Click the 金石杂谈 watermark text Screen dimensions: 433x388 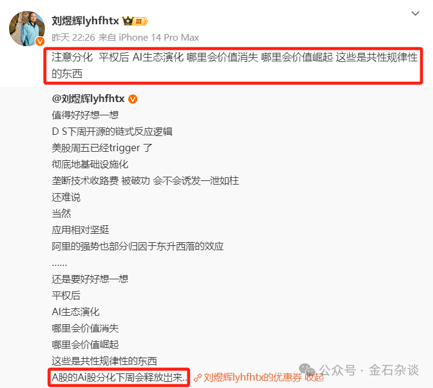coord(394,370)
